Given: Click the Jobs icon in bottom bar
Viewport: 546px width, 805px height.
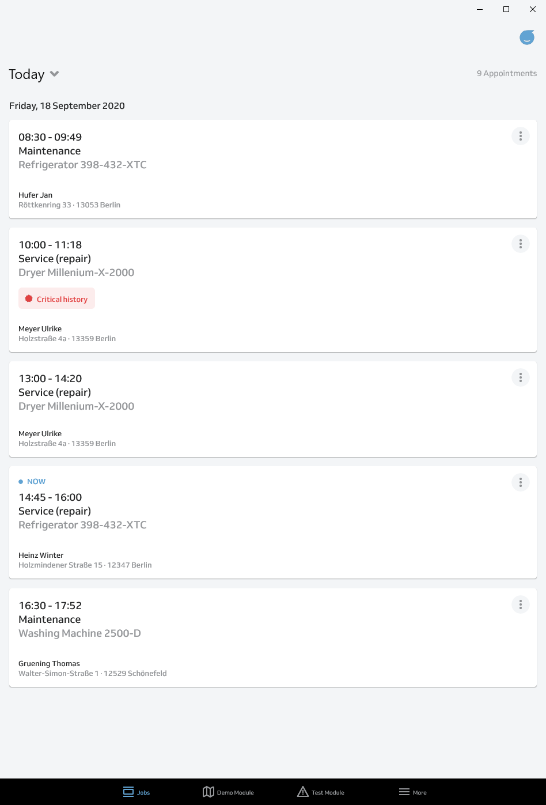Looking at the screenshot, I should (128, 792).
